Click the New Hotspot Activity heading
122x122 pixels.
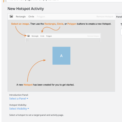[x=26, y=9]
